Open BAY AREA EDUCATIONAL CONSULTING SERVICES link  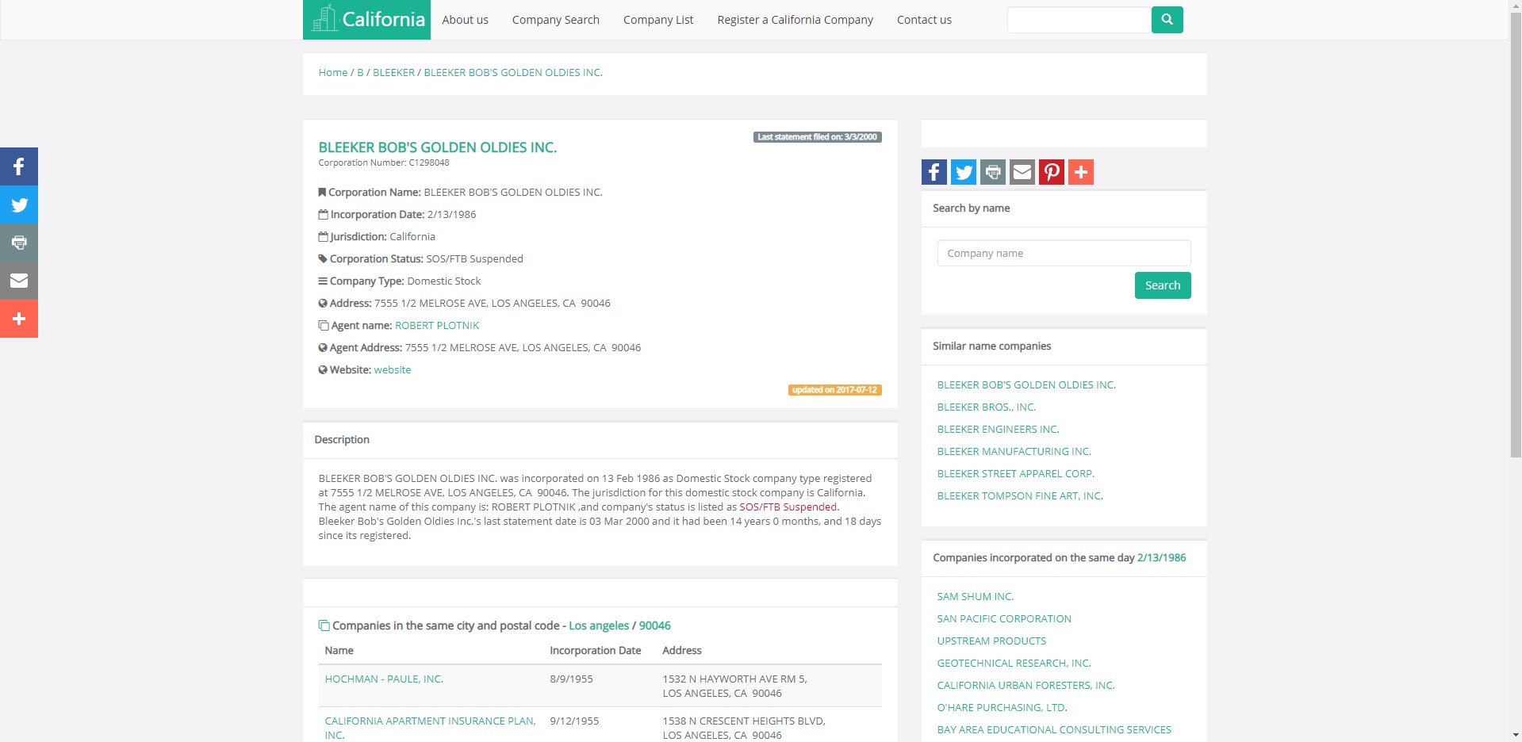click(x=1054, y=729)
